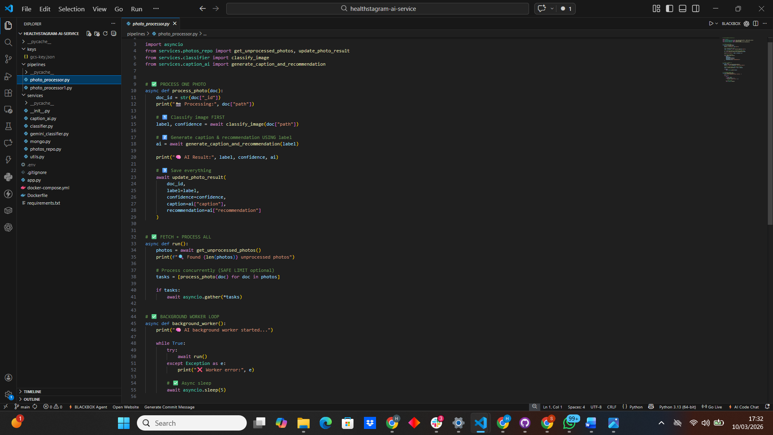
Task: Click the New File icon in Explorer
Action: point(89,34)
